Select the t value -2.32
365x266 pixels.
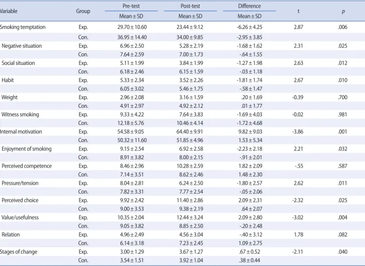(298, 200)
